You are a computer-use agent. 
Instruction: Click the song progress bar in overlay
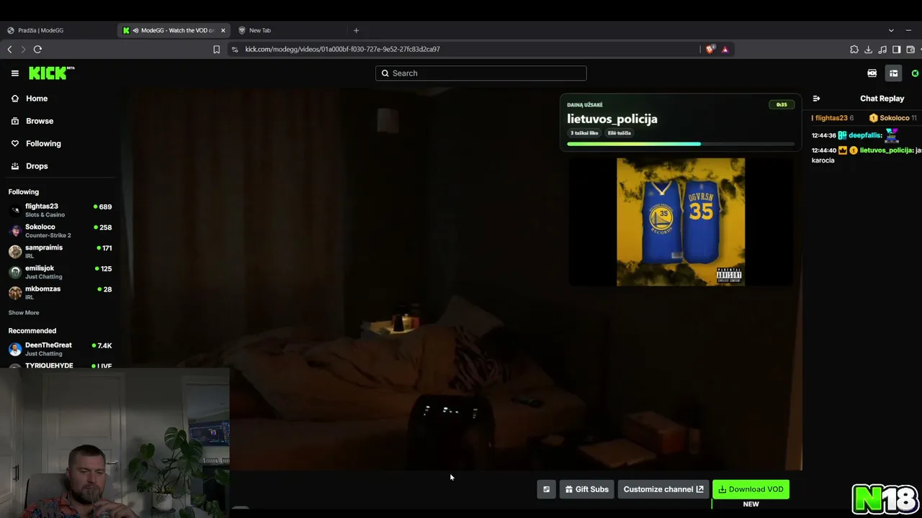680,144
